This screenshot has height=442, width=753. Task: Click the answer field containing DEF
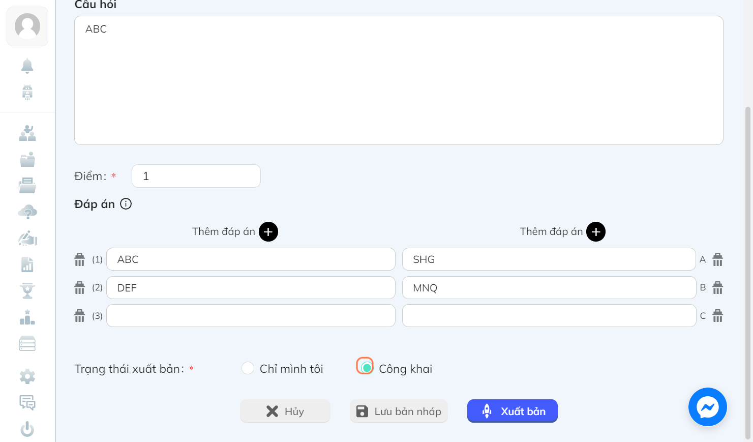(x=251, y=288)
